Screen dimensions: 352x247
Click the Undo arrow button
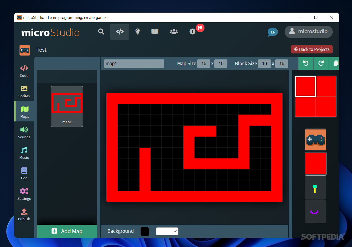coord(306,63)
